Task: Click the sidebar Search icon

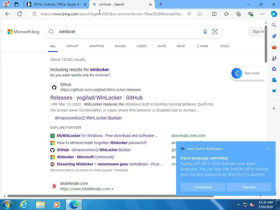Action: pyautogui.click(x=274, y=25)
